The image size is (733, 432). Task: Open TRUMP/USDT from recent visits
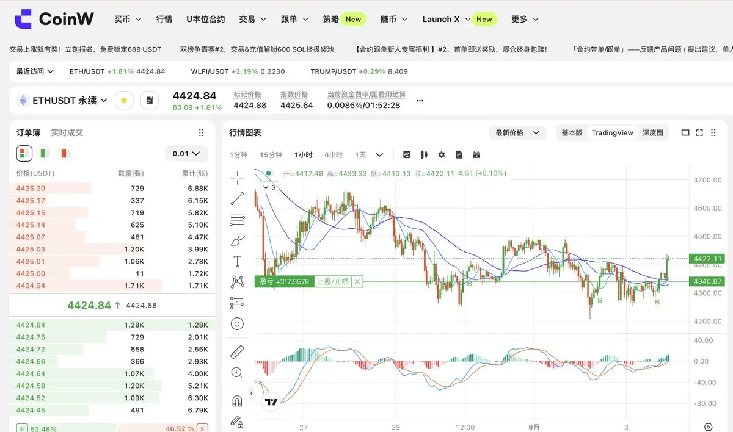pos(359,71)
